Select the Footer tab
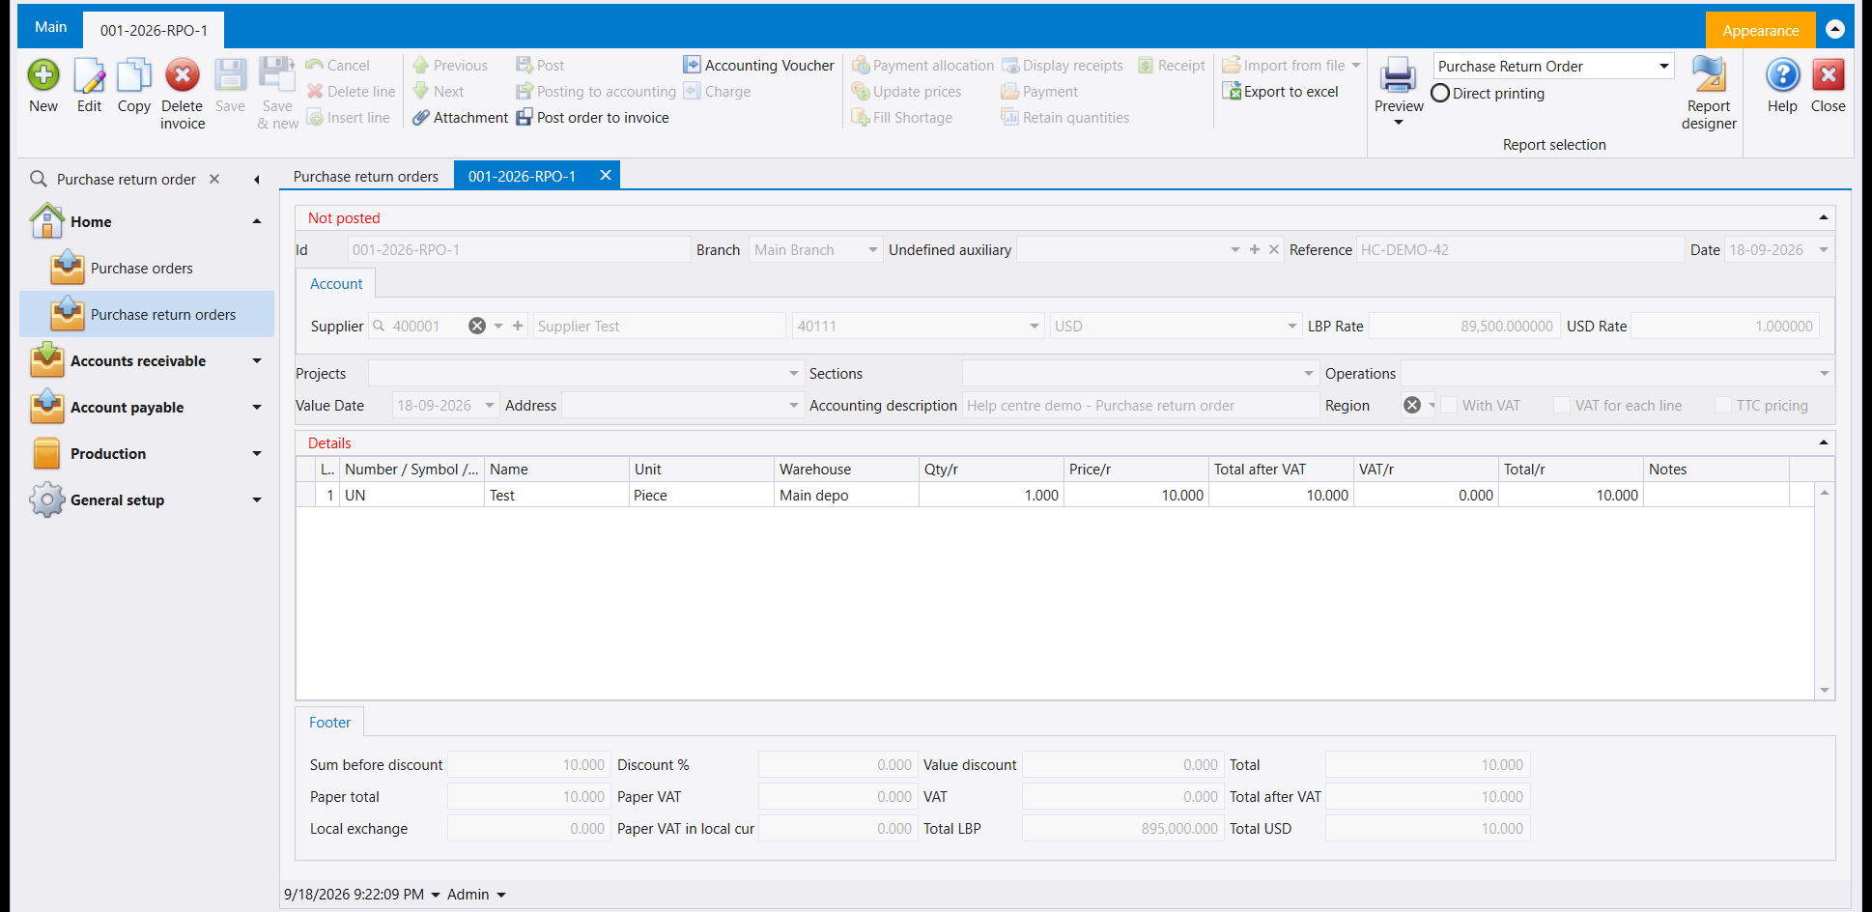1872x912 pixels. (x=329, y=722)
